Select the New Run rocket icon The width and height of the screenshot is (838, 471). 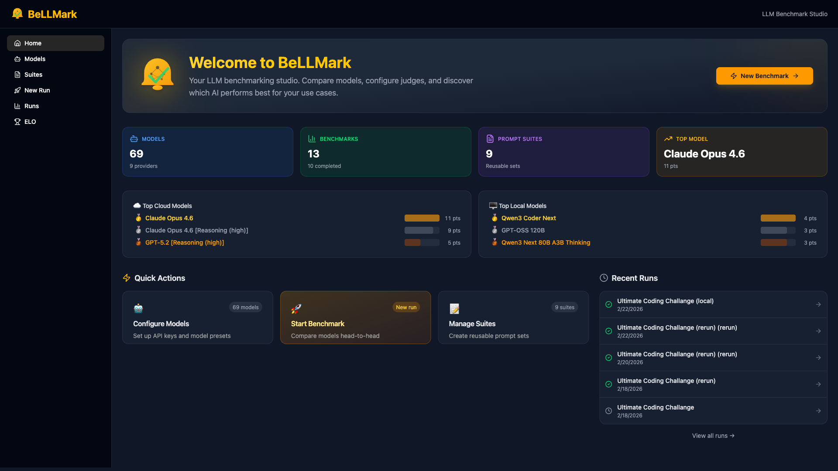click(17, 90)
